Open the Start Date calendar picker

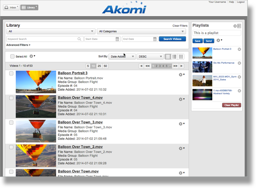[x=117, y=39]
